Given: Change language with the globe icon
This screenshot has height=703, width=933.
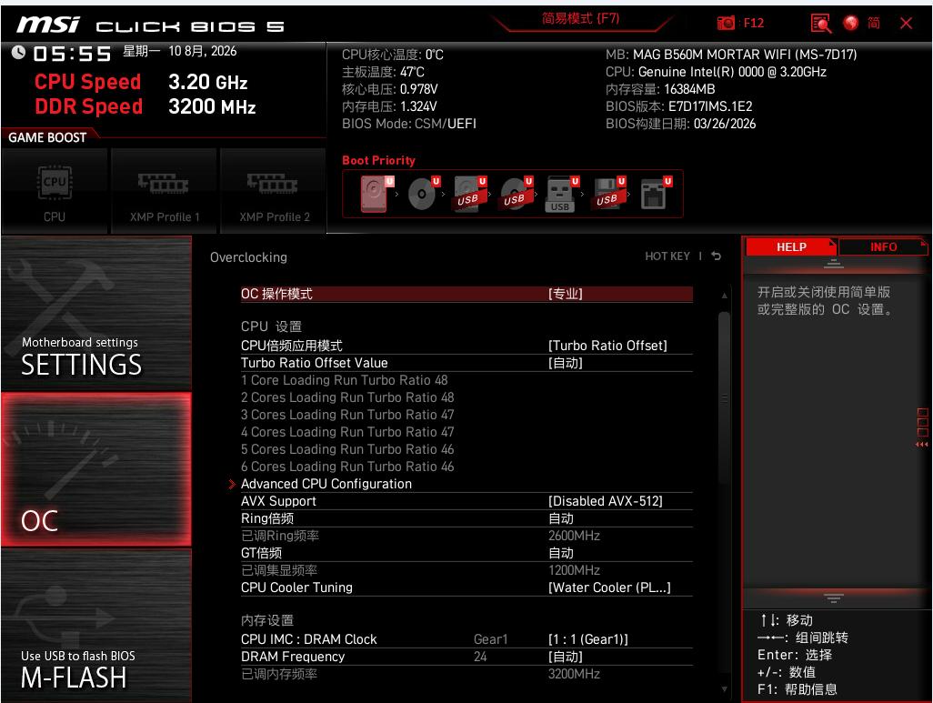Looking at the screenshot, I should point(851,24).
